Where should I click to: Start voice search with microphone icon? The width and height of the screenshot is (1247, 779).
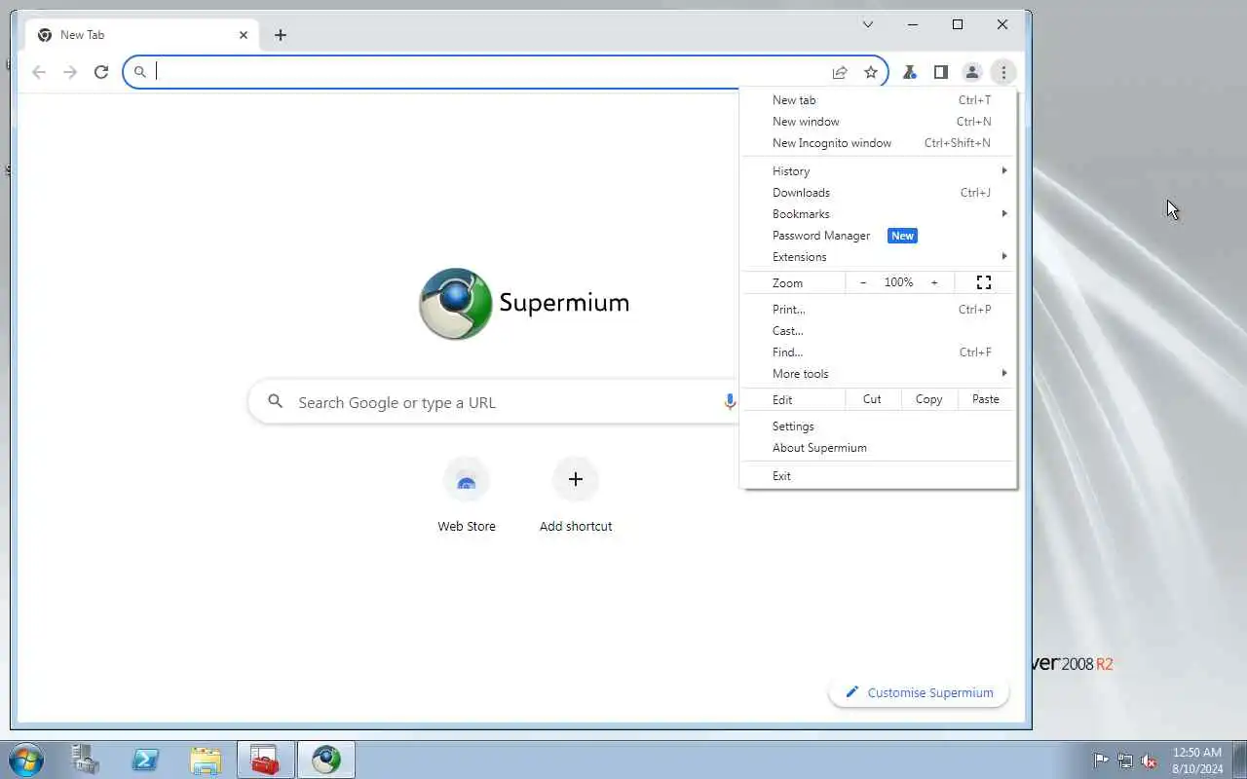[730, 402]
